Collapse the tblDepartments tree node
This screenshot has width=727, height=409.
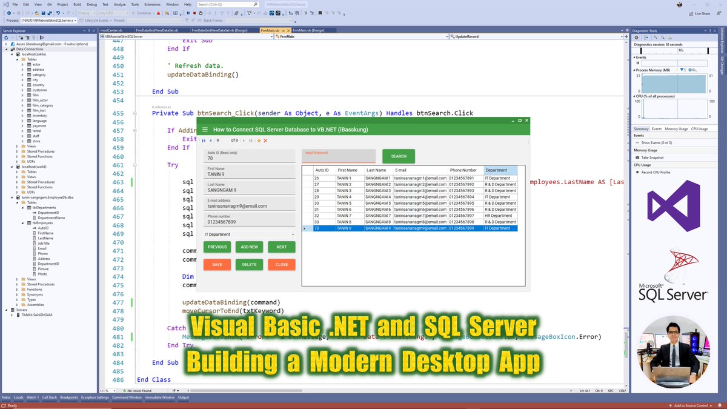click(23, 207)
